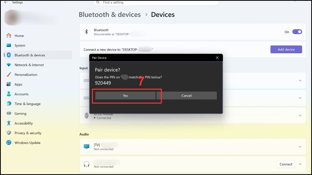
Task: Click the Bluetooth symbol in the Bluetooth card
Action: pos(87,32)
